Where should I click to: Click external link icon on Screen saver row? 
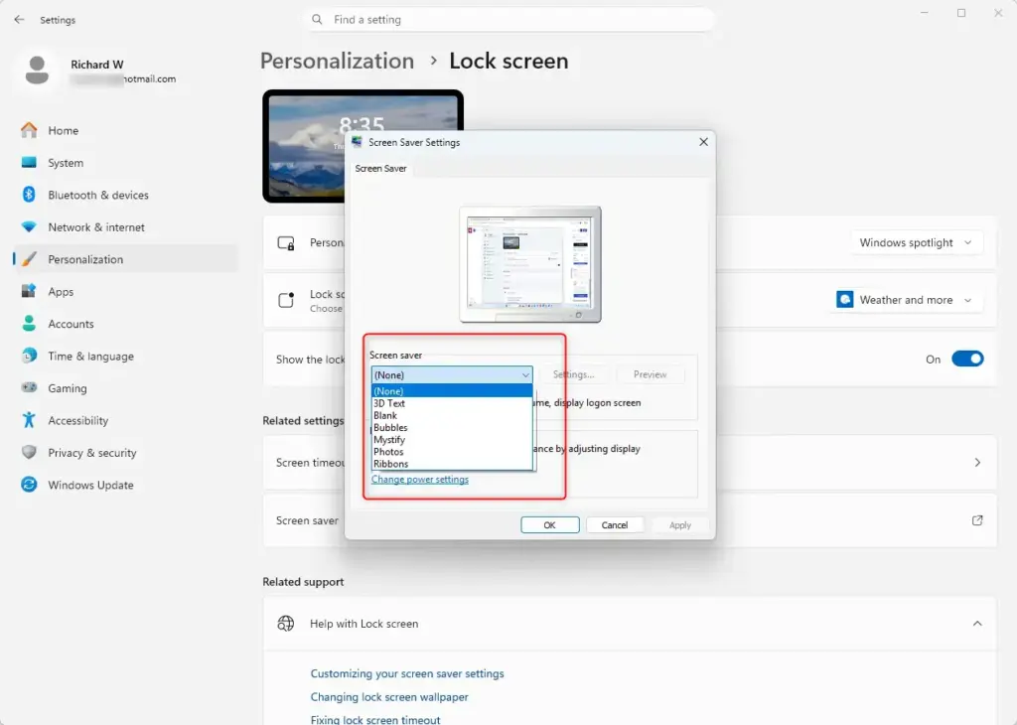[x=977, y=520]
